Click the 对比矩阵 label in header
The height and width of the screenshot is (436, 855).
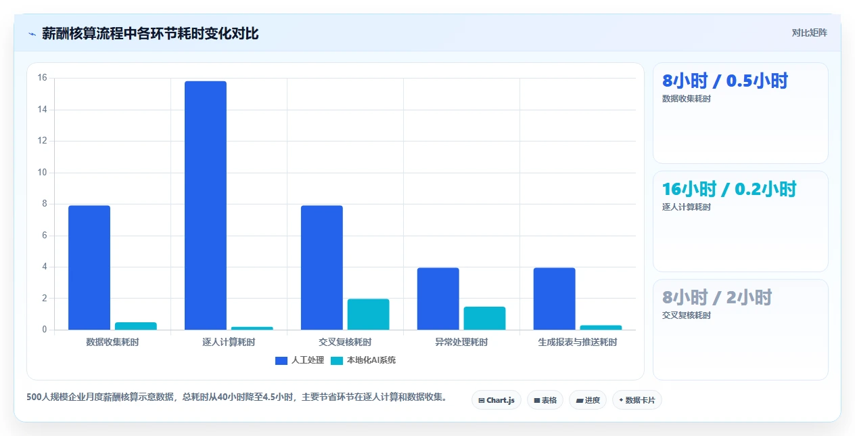coord(809,32)
